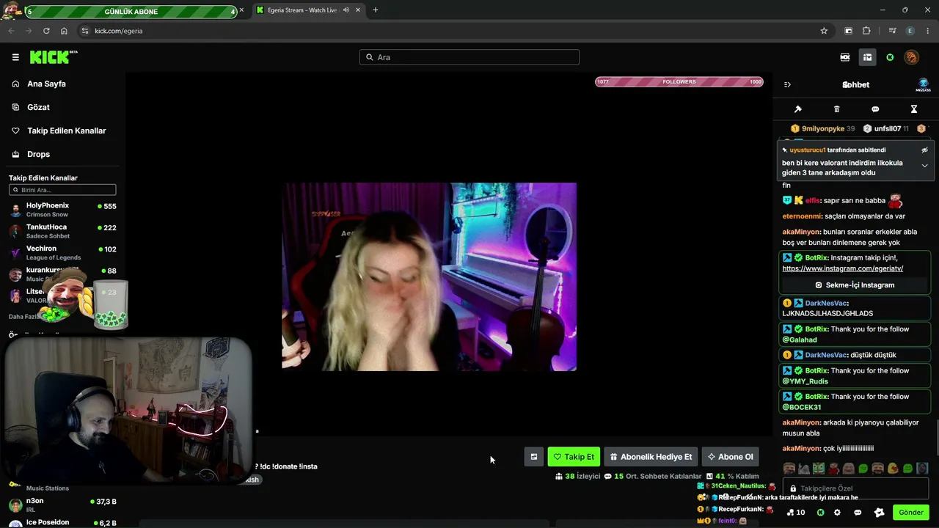939x528 pixels.
Task: Switch to the GÜNLÜK ABONE browser tab
Action: [131, 11]
